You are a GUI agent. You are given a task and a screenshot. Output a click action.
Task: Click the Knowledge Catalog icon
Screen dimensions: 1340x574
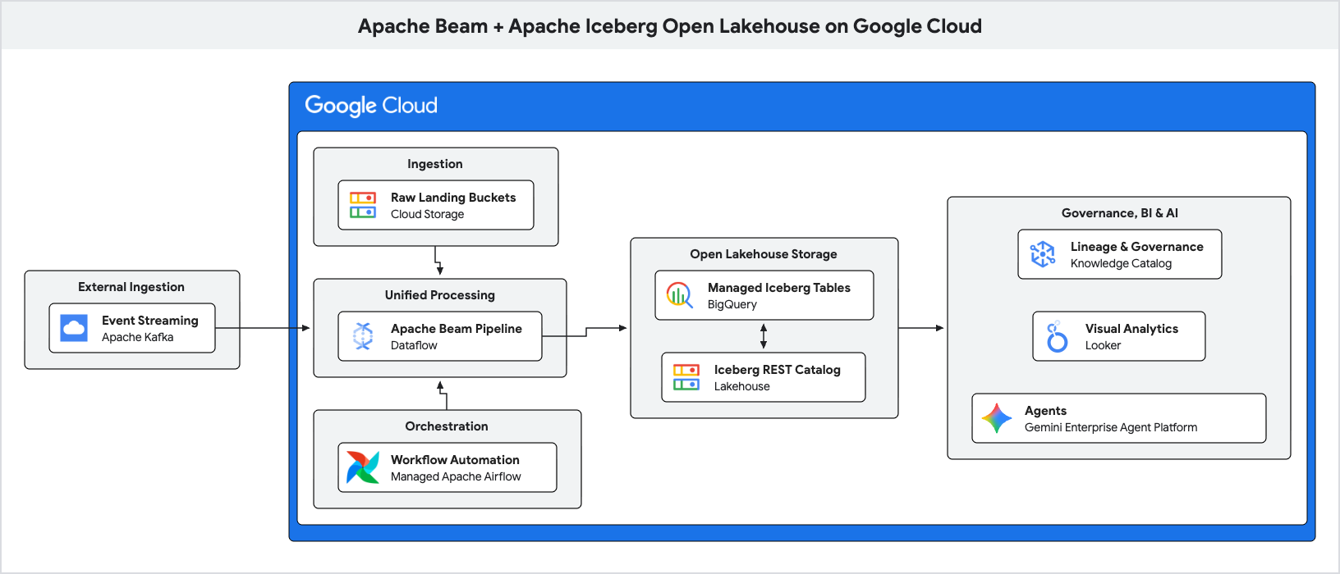pos(1043,254)
